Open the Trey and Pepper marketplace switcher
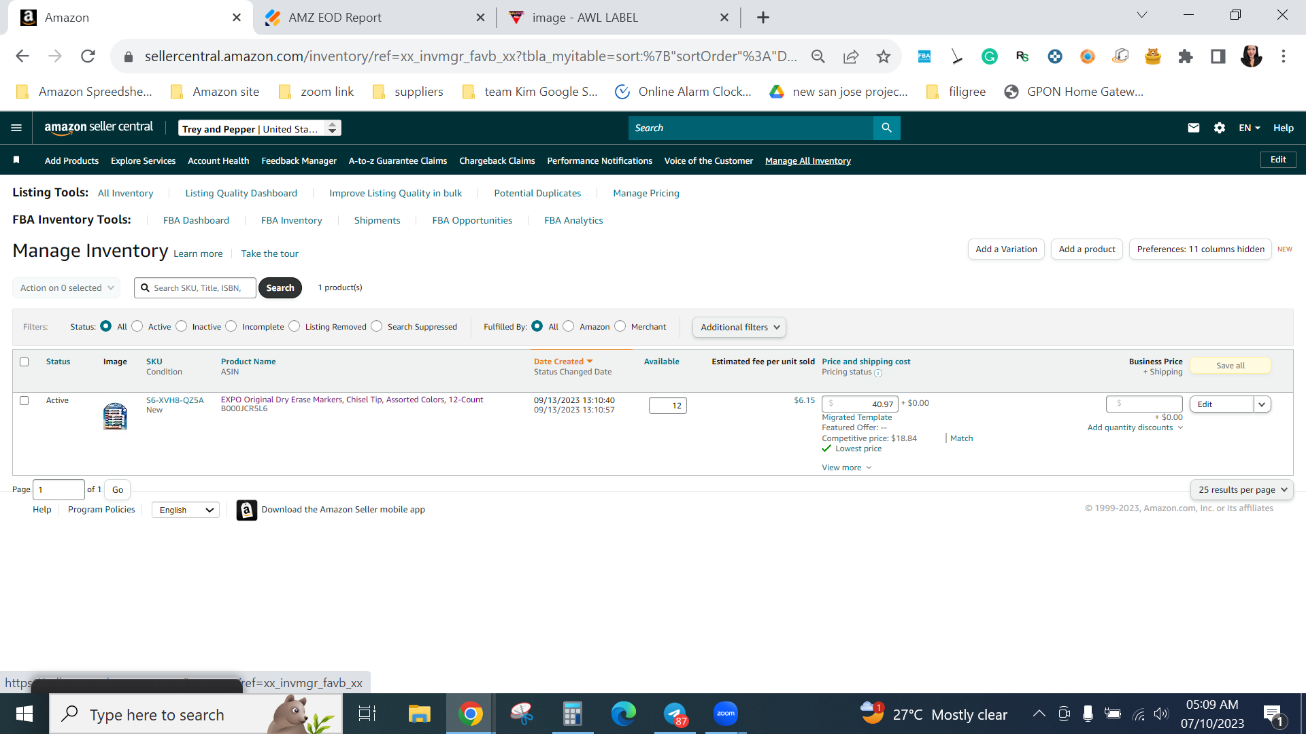The height and width of the screenshot is (734, 1306). [x=260, y=128]
